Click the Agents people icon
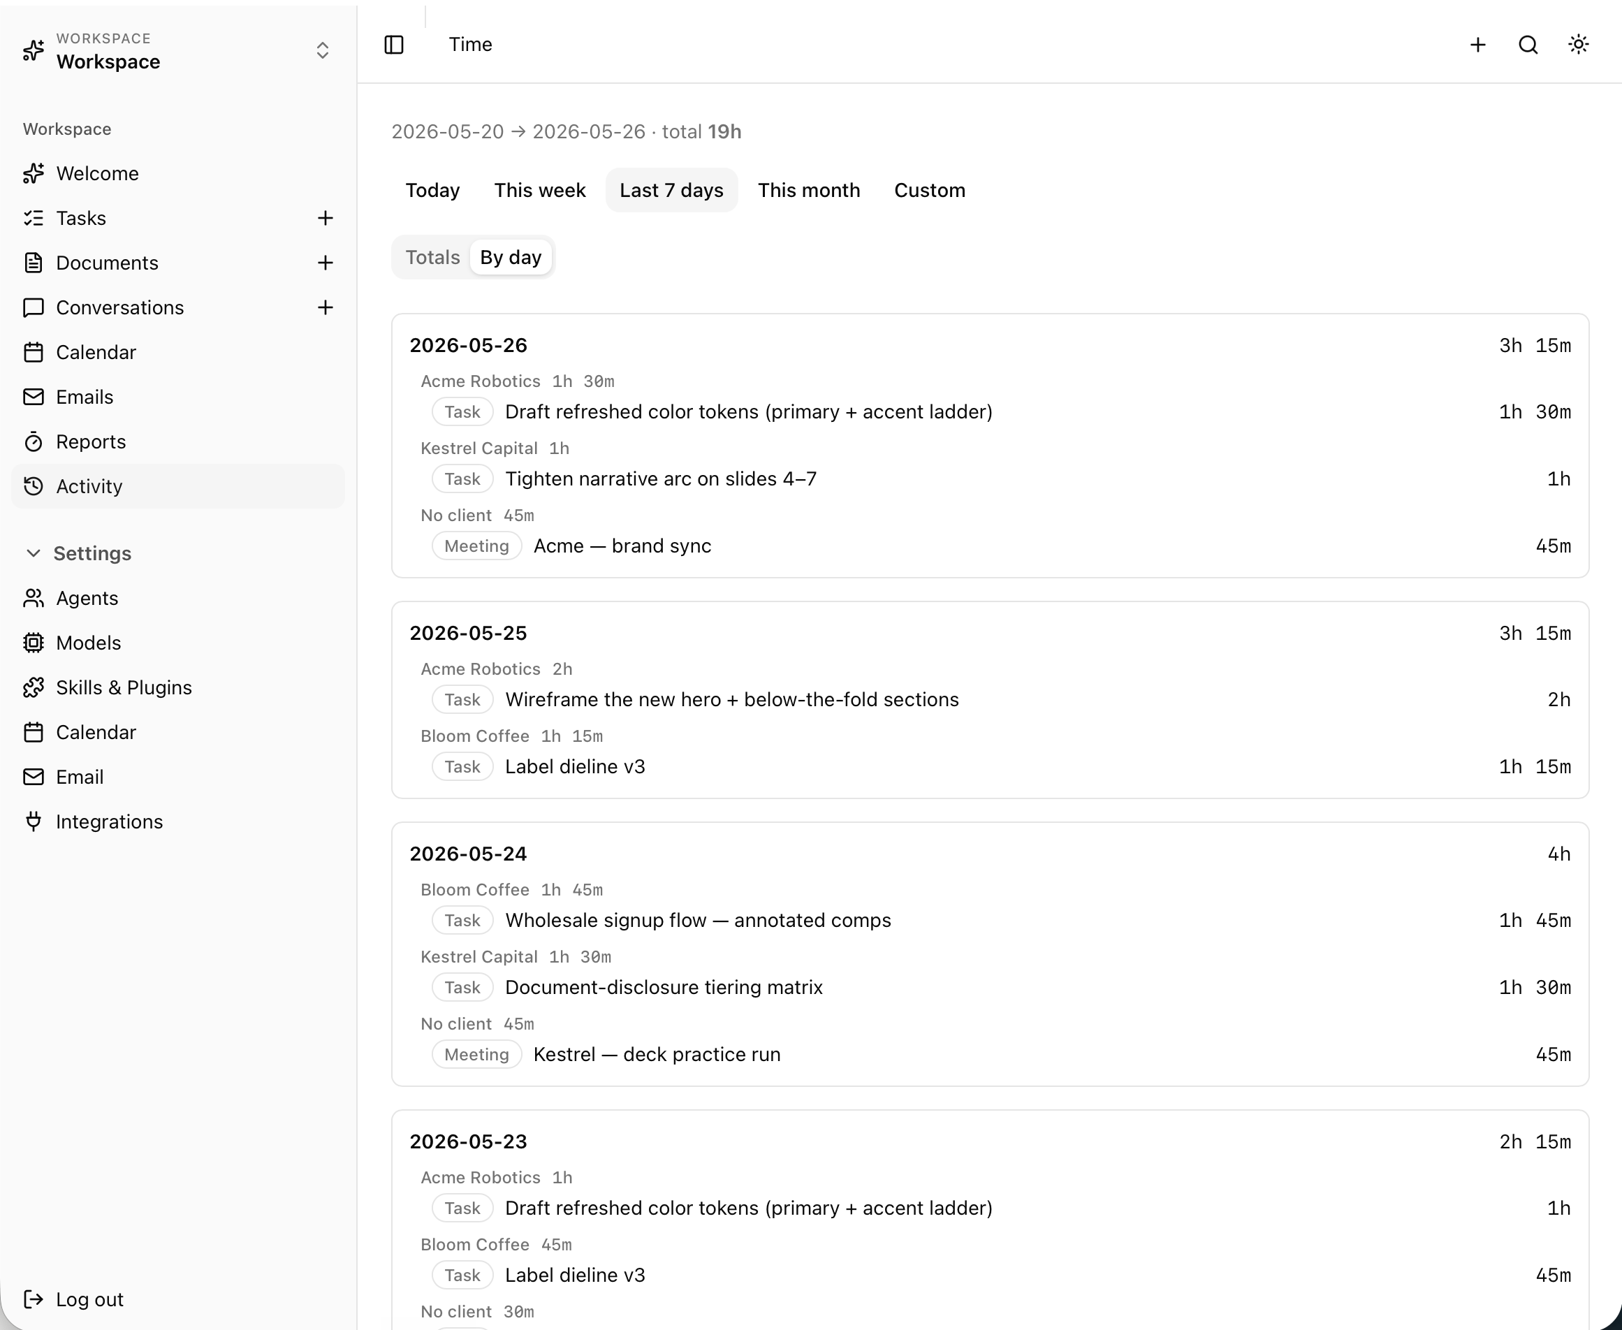Image resolution: width=1622 pixels, height=1330 pixels. coord(34,599)
